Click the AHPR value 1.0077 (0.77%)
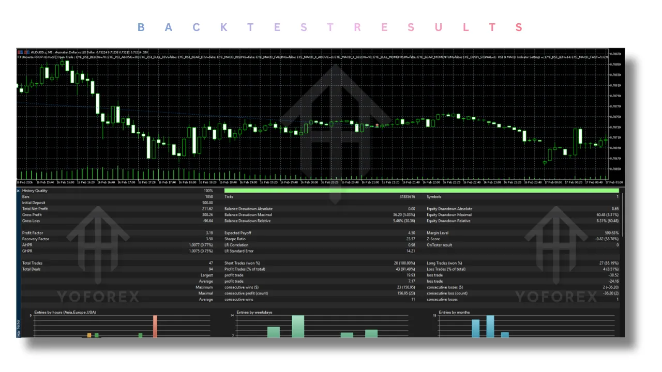The image size is (662, 372). coord(201,245)
